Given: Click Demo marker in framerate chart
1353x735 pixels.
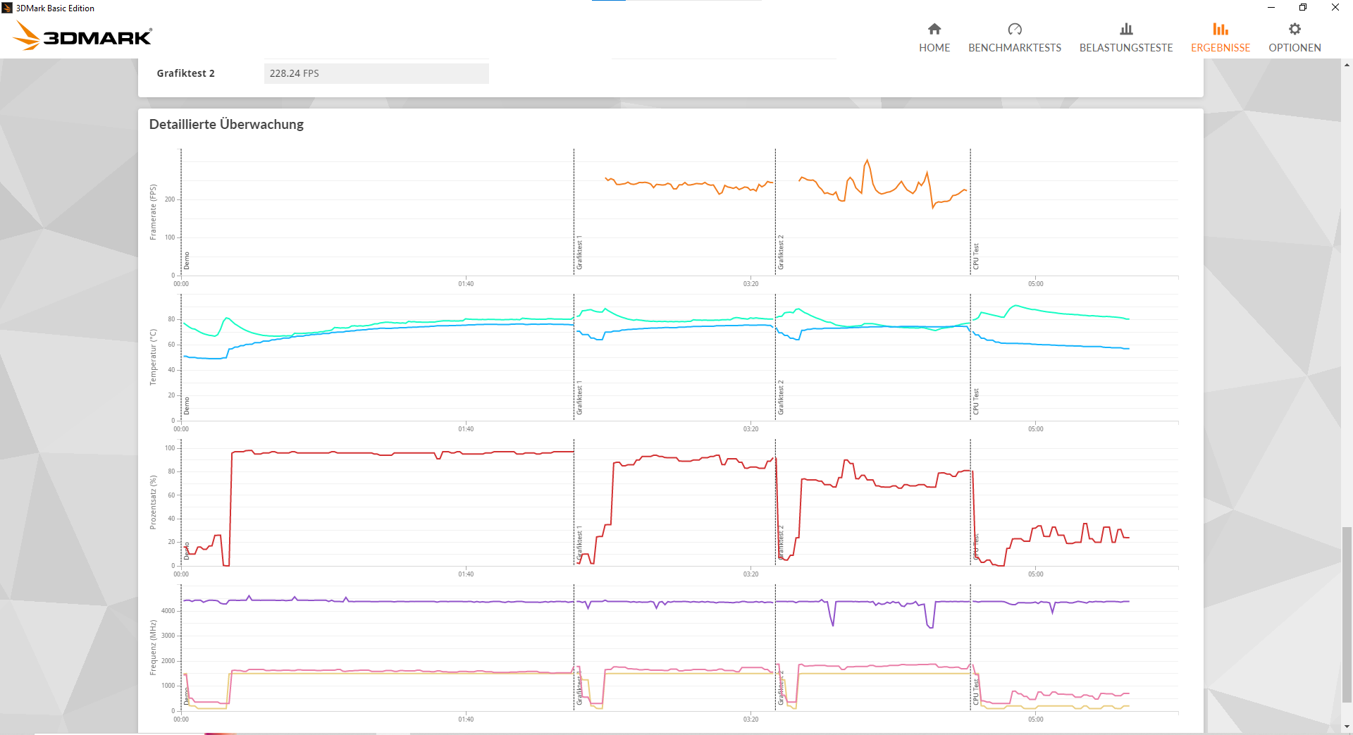Looking at the screenshot, I should coord(187,261).
